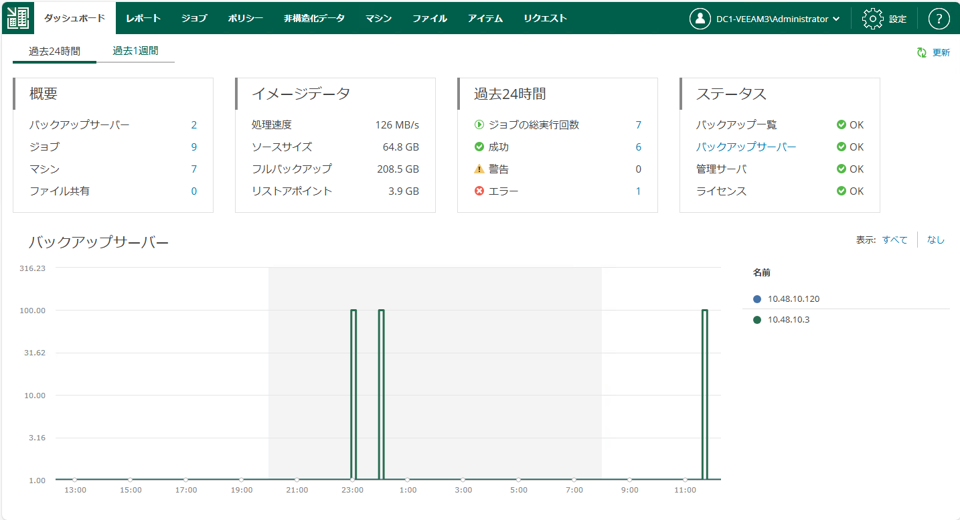Select the 非構造化データ tab
Viewport: 960px width, 520px height.
pyautogui.click(x=315, y=18)
